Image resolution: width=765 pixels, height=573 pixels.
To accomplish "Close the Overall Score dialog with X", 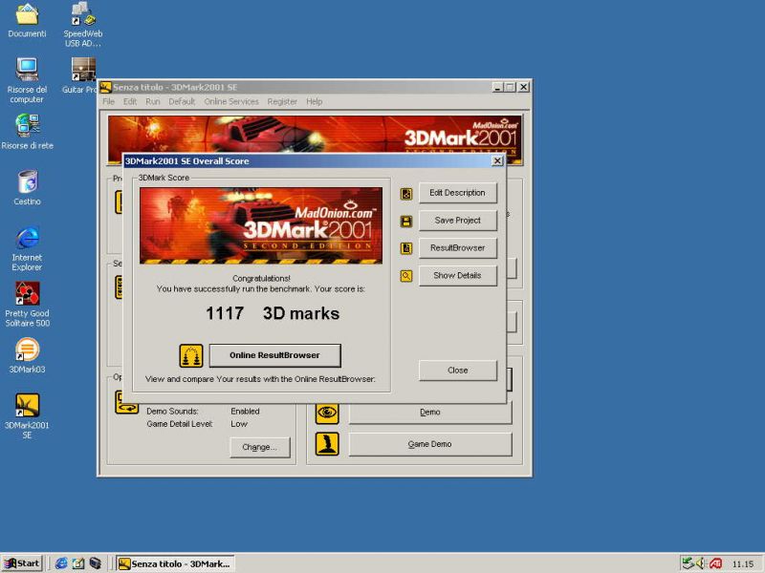I will coord(497,160).
